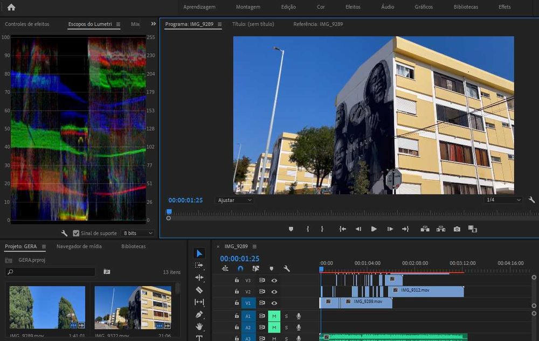The width and height of the screenshot is (539, 341).
Task: Select the Hand tool
Action: tap(199, 326)
